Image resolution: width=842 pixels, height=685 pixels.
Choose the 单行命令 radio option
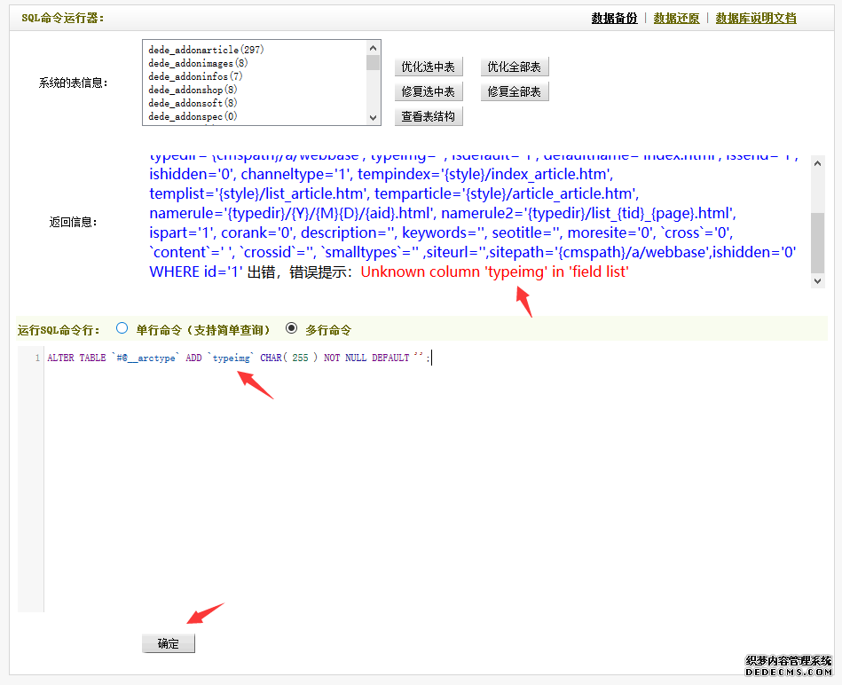pos(122,328)
